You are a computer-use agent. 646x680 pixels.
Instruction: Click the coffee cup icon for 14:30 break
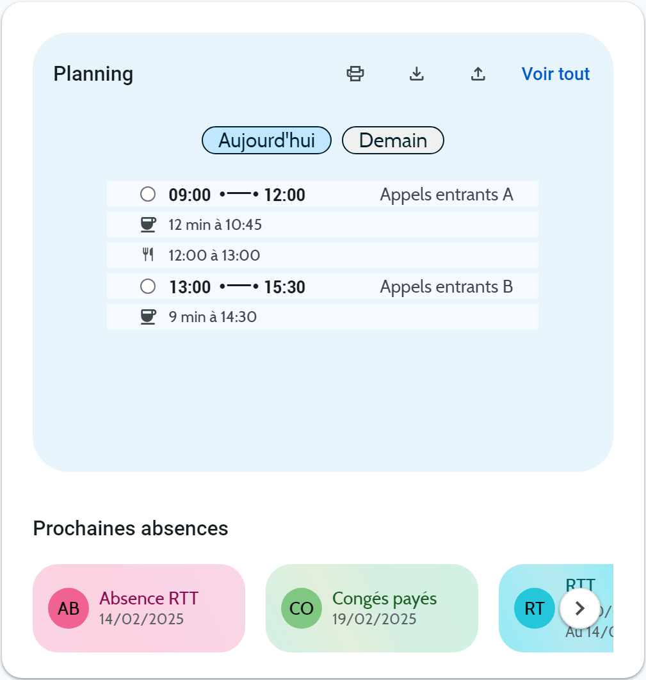point(148,316)
